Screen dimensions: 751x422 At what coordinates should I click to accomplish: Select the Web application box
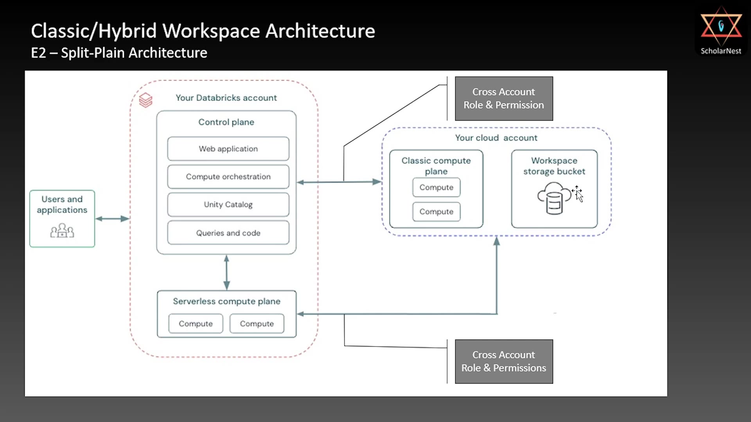pyautogui.click(x=228, y=148)
